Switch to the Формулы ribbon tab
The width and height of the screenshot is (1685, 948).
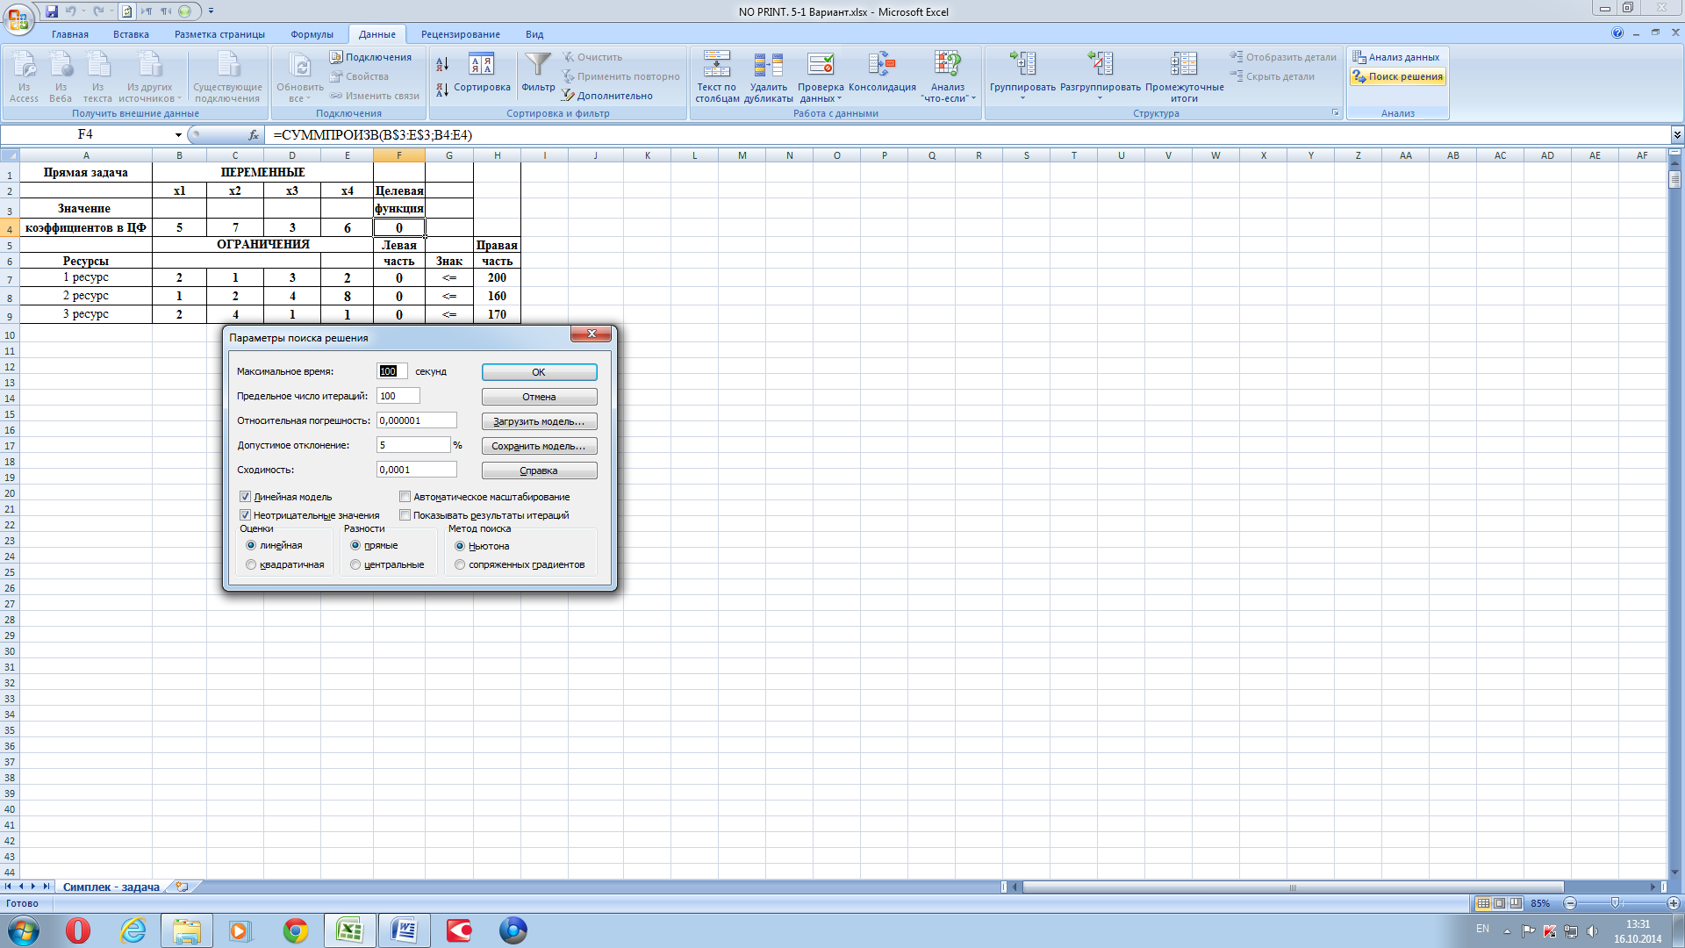click(312, 34)
